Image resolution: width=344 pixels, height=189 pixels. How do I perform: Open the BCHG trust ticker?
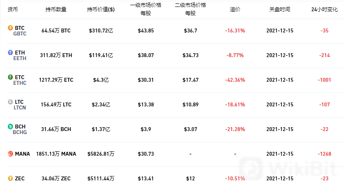point(20,132)
